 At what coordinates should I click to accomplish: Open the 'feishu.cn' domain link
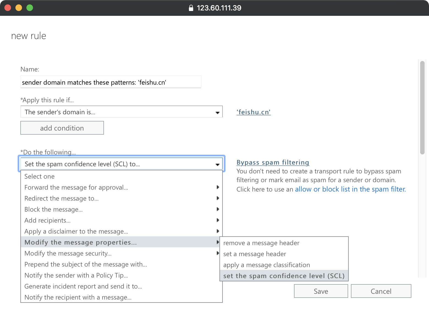[254, 112]
